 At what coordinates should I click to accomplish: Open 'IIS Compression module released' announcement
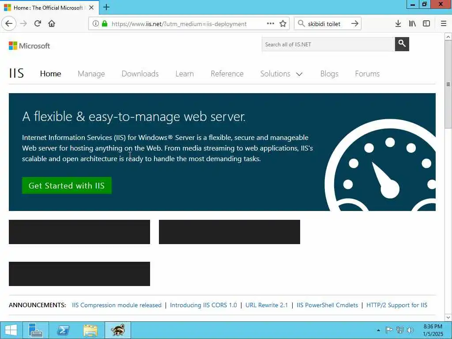click(x=117, y=305)
